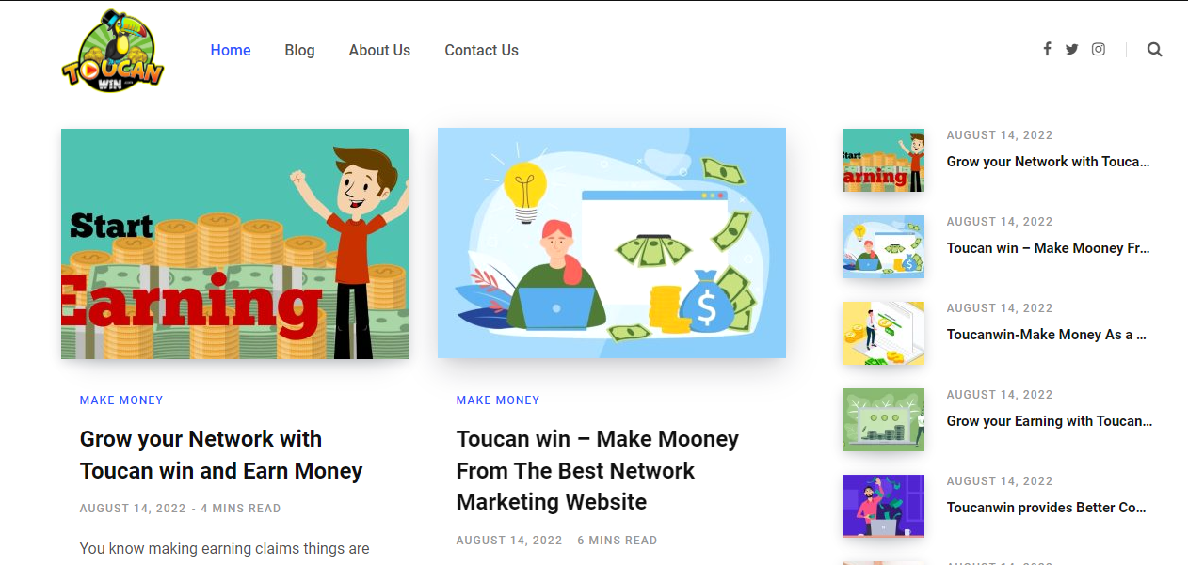Image resolution: width=1188 pixels, height=565 pixels.
Task: Open the Twitter icon in the header
Action: 1072,49
